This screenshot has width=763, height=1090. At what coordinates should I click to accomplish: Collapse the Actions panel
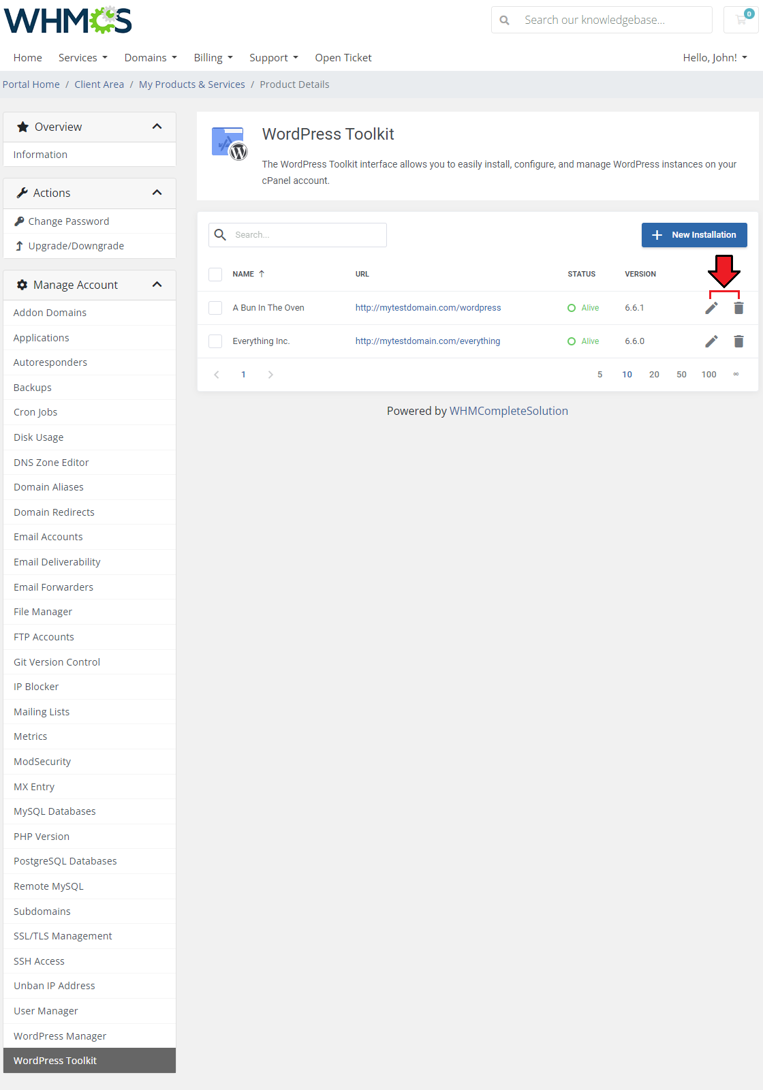[x=157, y=193]
